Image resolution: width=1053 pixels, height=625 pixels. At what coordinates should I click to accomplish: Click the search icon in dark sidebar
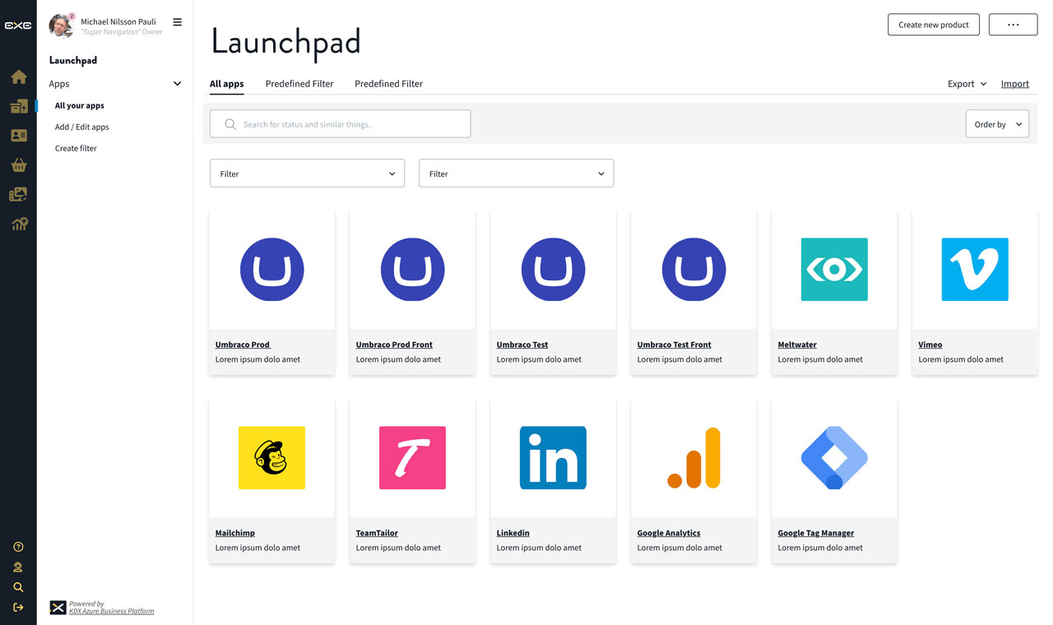tap(18, 587)
